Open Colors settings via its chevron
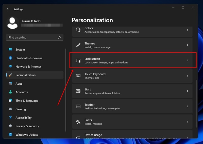 point(187,30)
